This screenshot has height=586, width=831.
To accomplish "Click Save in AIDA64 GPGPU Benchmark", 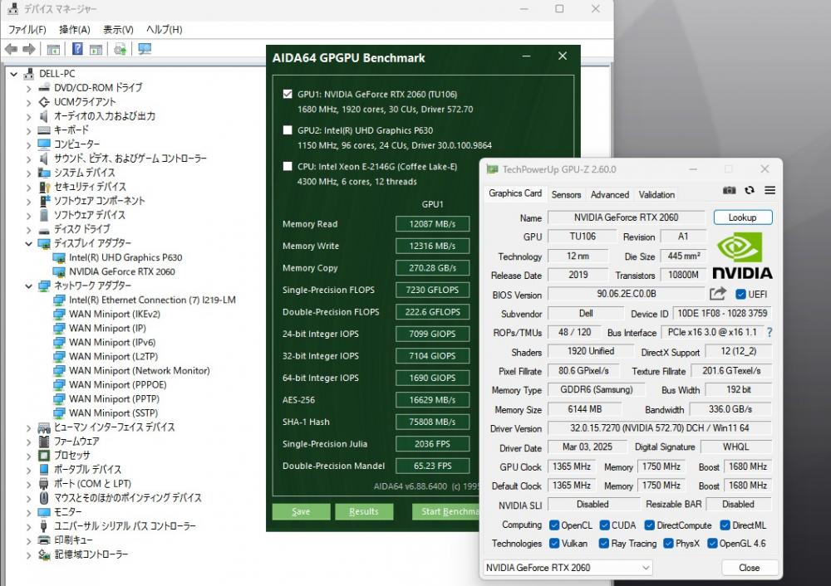I will (x=301, y=511).
